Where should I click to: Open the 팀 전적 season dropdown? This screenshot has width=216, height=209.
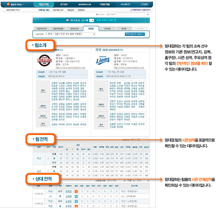pos(140,140)
